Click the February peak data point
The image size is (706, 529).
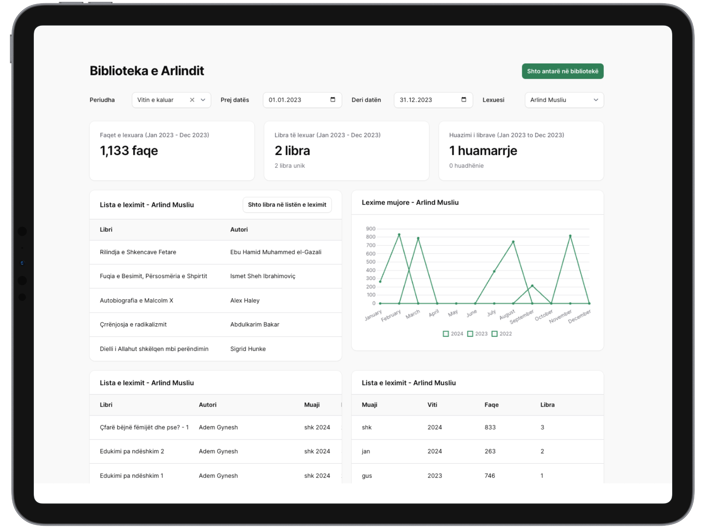399,234
